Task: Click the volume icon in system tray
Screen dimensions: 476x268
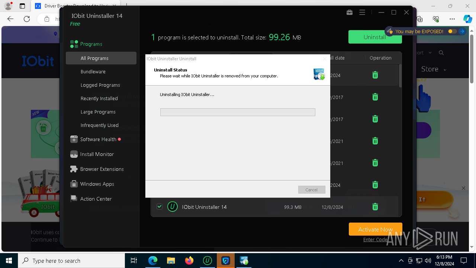Action: 428,261
